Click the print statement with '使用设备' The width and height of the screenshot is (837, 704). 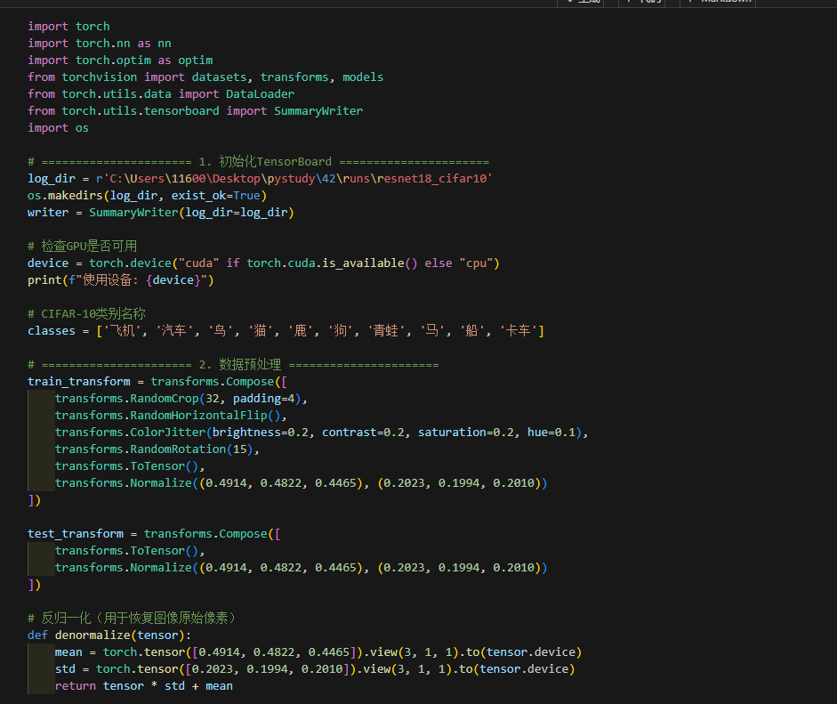[121, 279]
